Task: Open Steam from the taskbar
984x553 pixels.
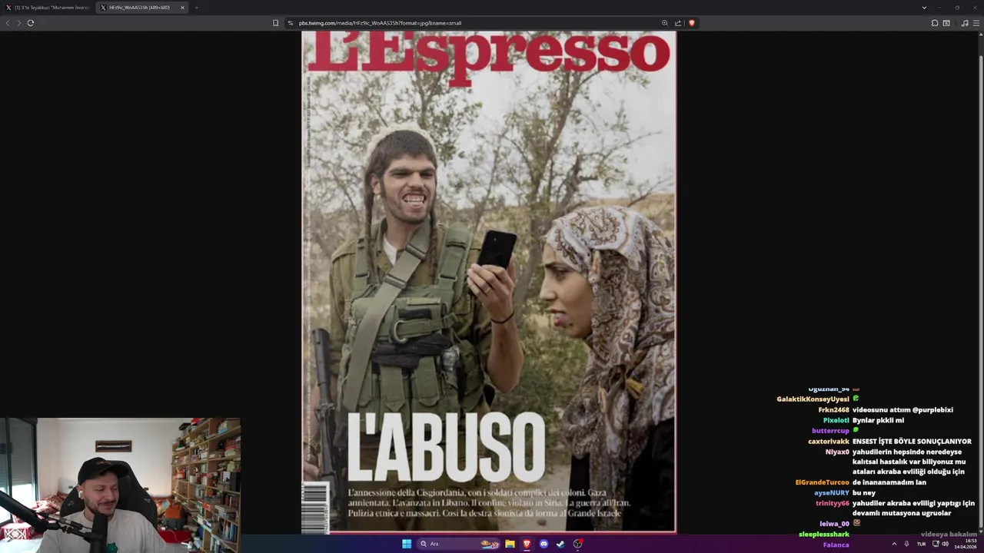Action: [560, 544]
